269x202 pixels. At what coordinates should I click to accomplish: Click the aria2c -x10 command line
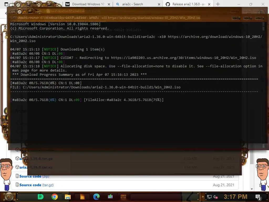pyautogui.click(x=136, y=39)
